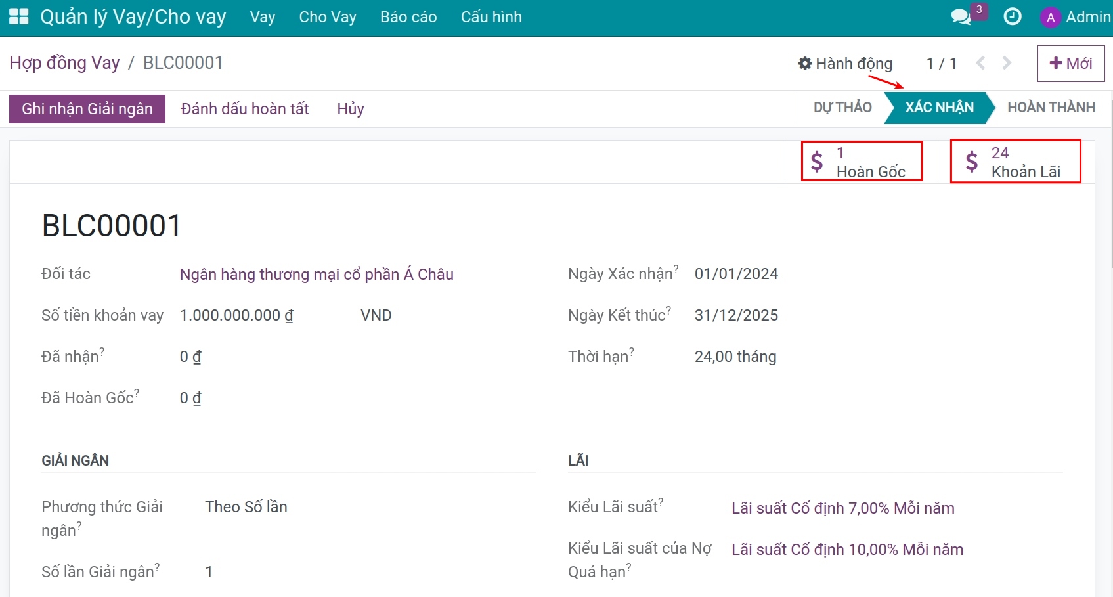The image size is (1113, 597).
Task: Click loan amount 1.000.000.000 ₫ value
Action: pyautogui.click(x=236, y=315)
